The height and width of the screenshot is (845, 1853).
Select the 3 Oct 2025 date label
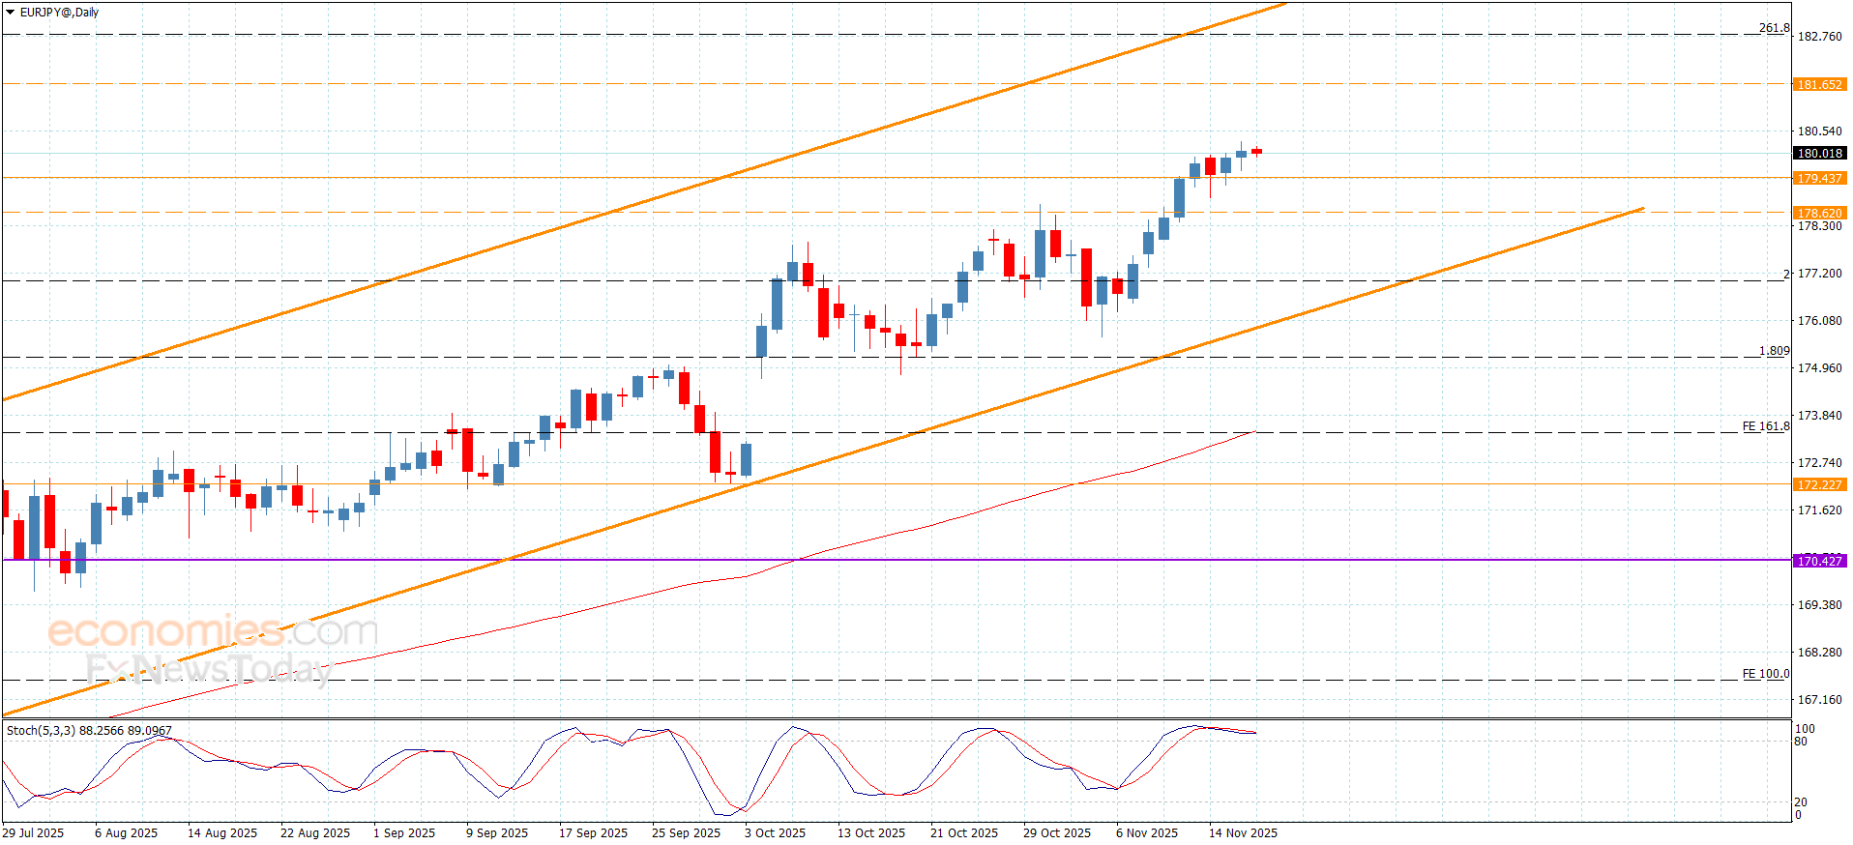point(775,833)
